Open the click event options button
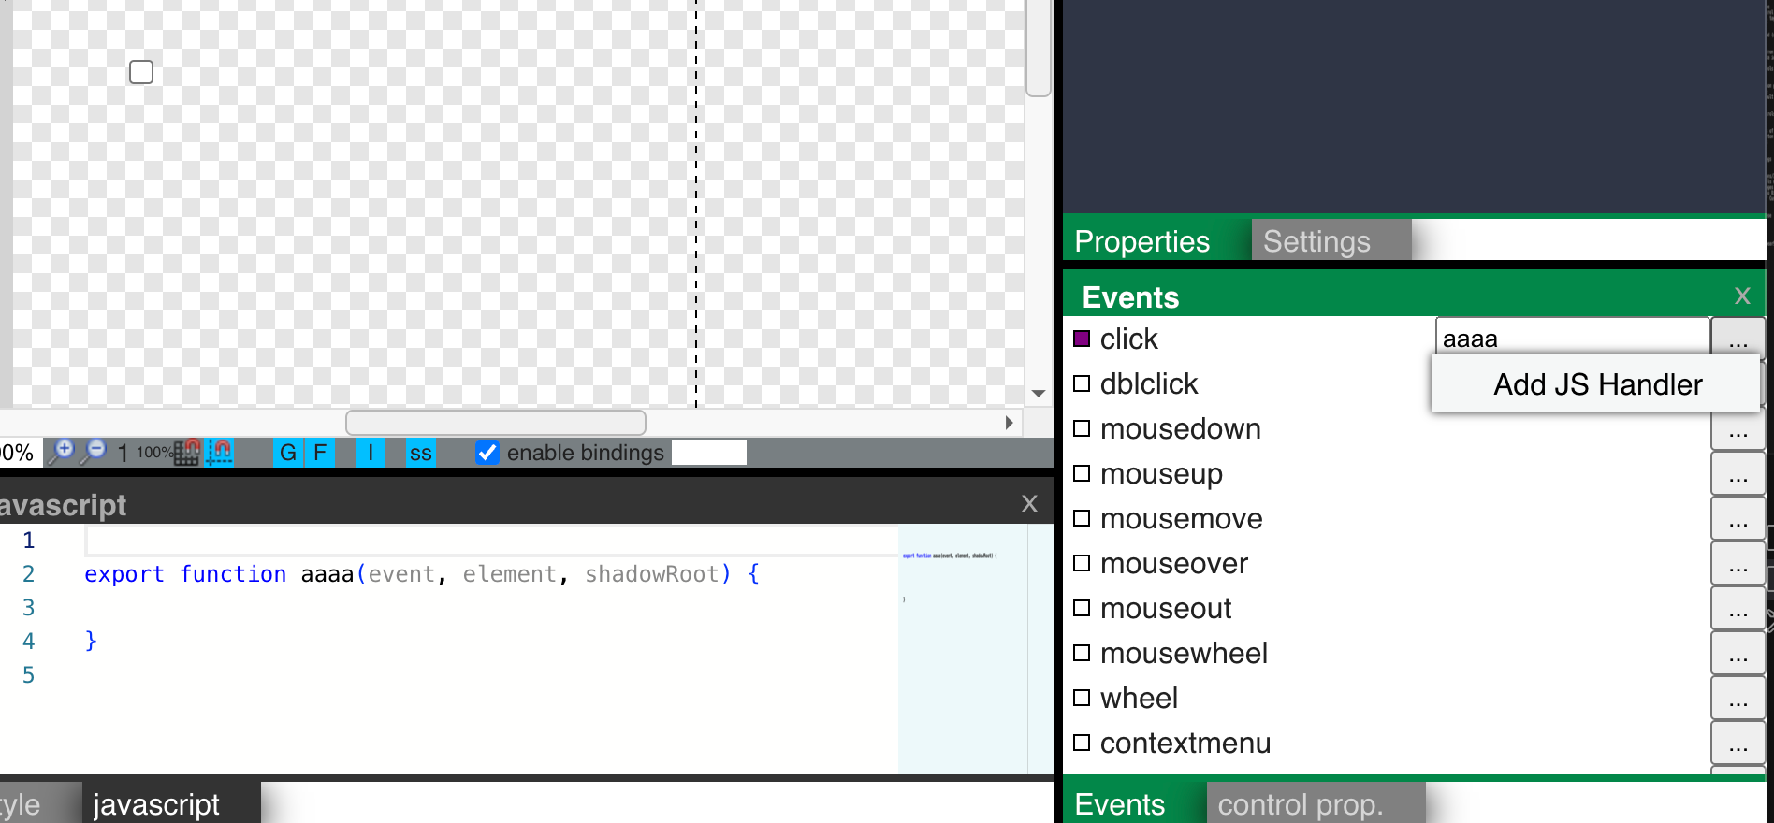The height and width of the screenshot is (823, 1774). click(x=1738, y=338)
